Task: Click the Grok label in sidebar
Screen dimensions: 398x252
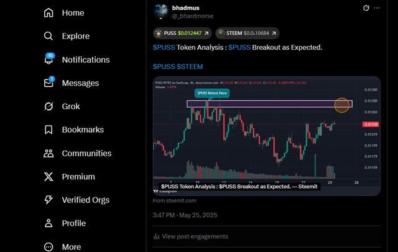Action: click(71, 106)
